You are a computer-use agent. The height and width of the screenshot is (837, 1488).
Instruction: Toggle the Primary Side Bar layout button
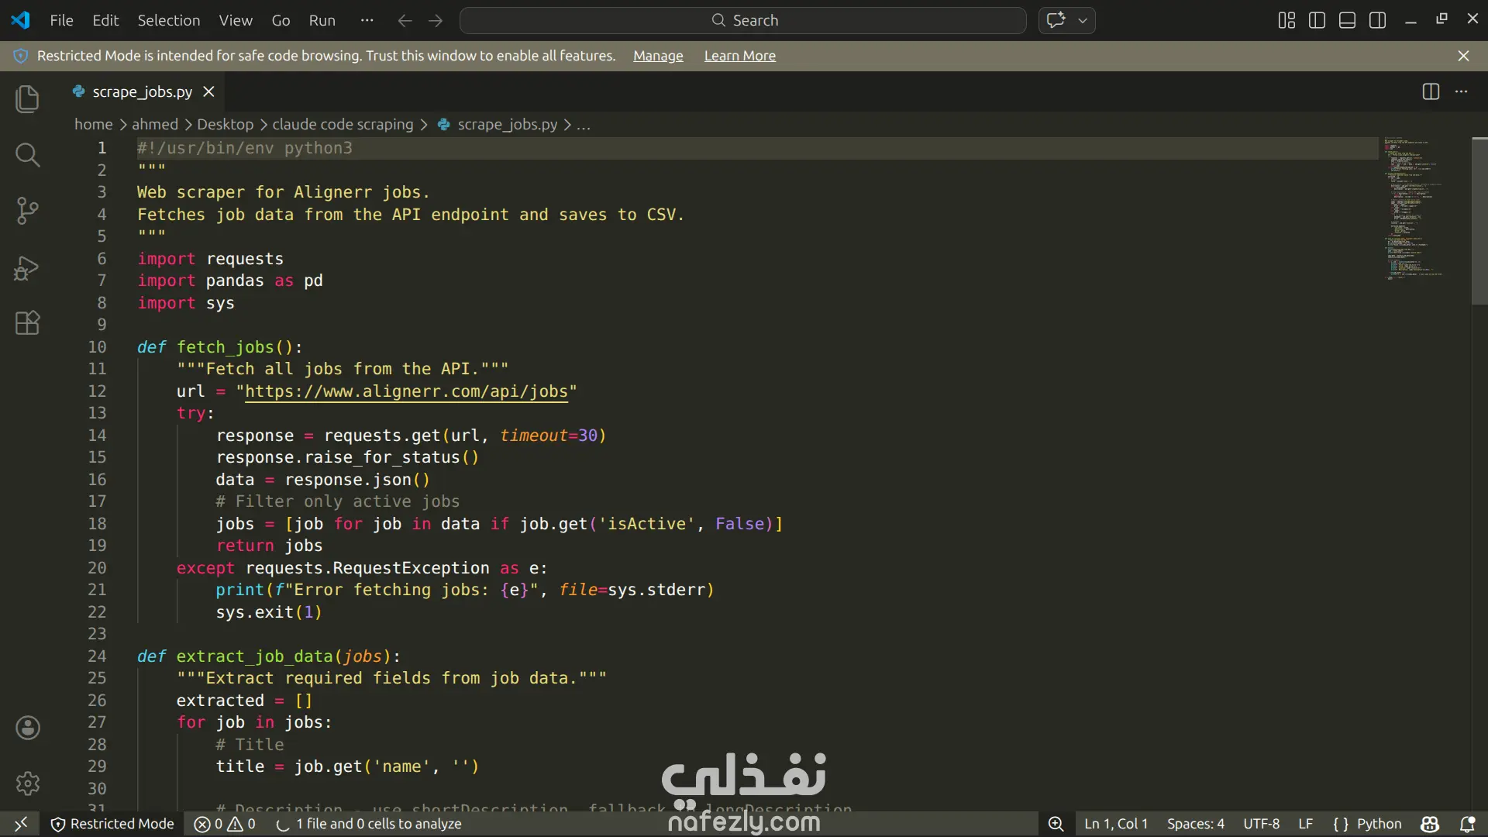tap(1317, 20)
